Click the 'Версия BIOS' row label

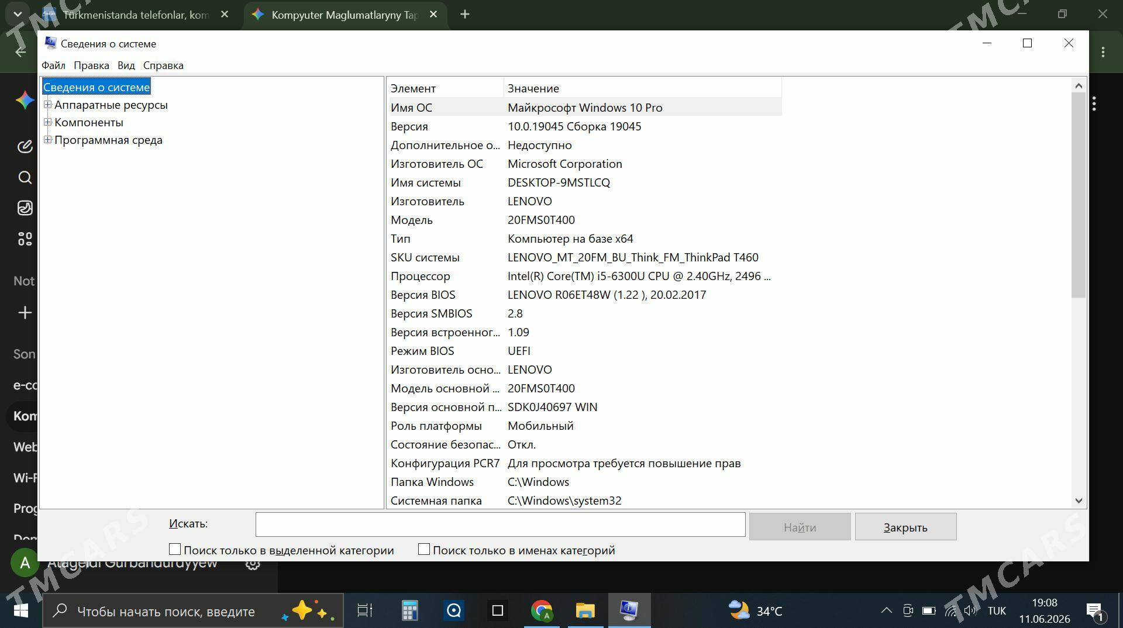423,295
